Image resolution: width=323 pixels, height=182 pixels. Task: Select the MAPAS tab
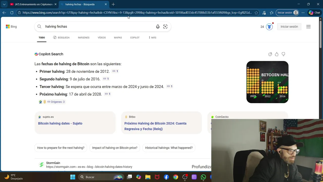click(x=118, y=38)
